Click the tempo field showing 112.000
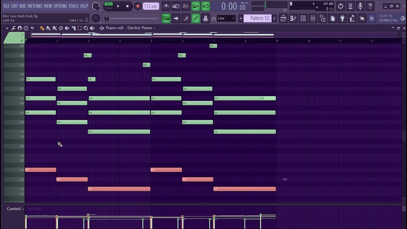This screenshot has height=229, width=407. click(151, 6)
